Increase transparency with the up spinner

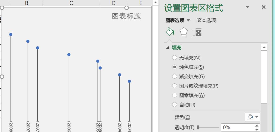(257, 126)
